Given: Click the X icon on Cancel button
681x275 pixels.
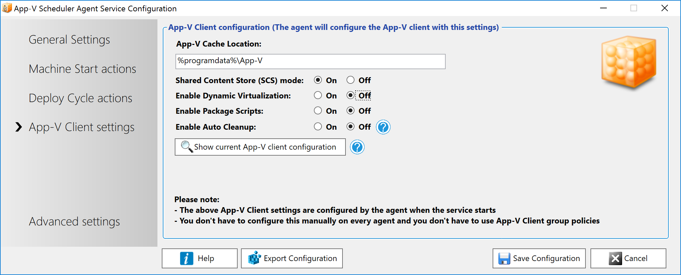Looking at the screenshot, I should click(x=615, y=258).
